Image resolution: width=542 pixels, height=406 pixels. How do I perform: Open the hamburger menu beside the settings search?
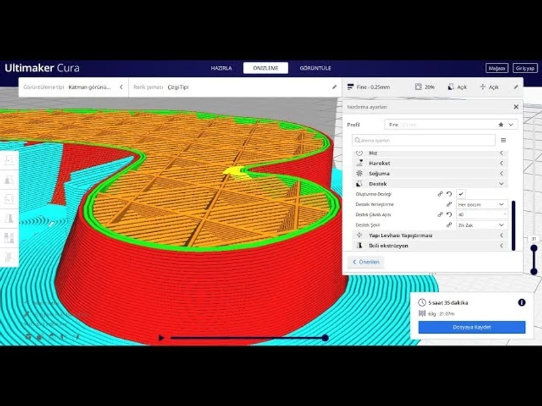pos(503,140)
